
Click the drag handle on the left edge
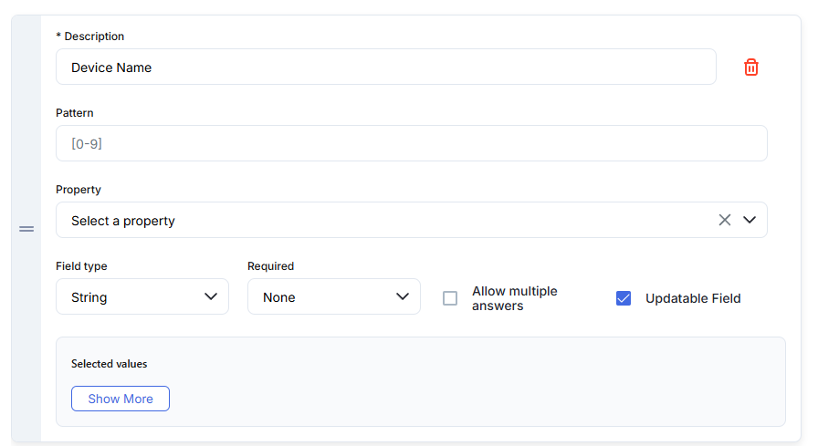pos(26,229)
